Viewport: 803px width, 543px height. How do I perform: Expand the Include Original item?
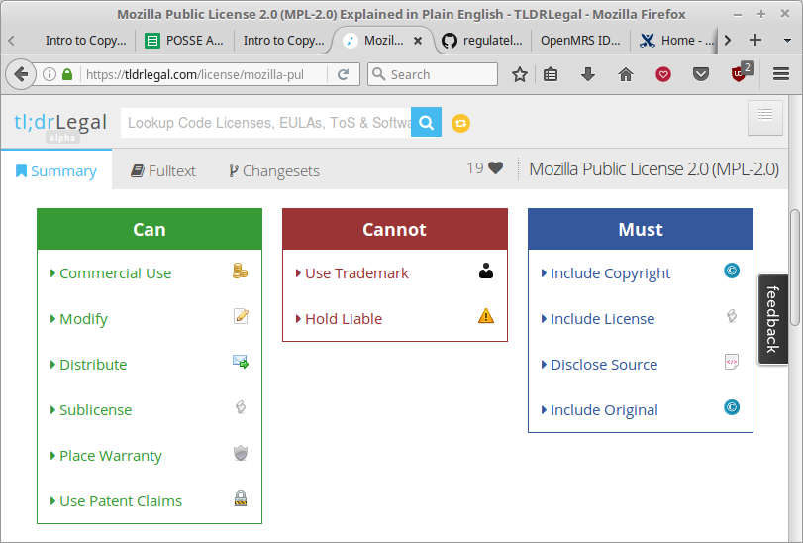tap(599, 410)
